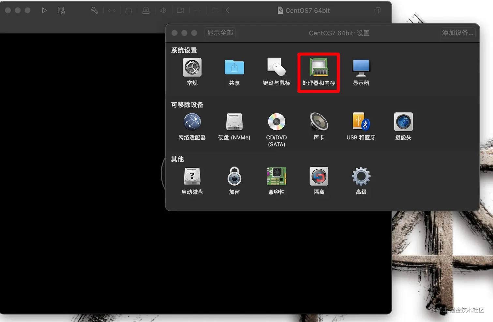Open the 隔离 isolation settings
493x322 pixels.
click(x=319, y=181)
